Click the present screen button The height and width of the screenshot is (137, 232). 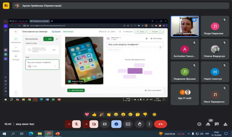[128, 124]
